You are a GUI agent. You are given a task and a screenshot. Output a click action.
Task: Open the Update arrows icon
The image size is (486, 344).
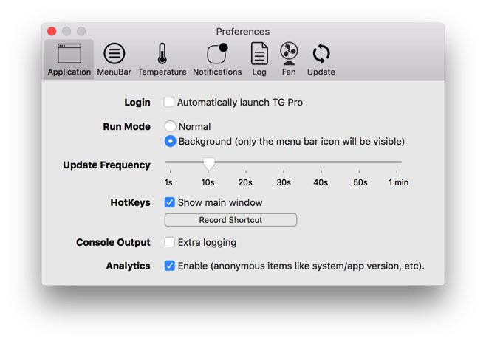[321, 53]
